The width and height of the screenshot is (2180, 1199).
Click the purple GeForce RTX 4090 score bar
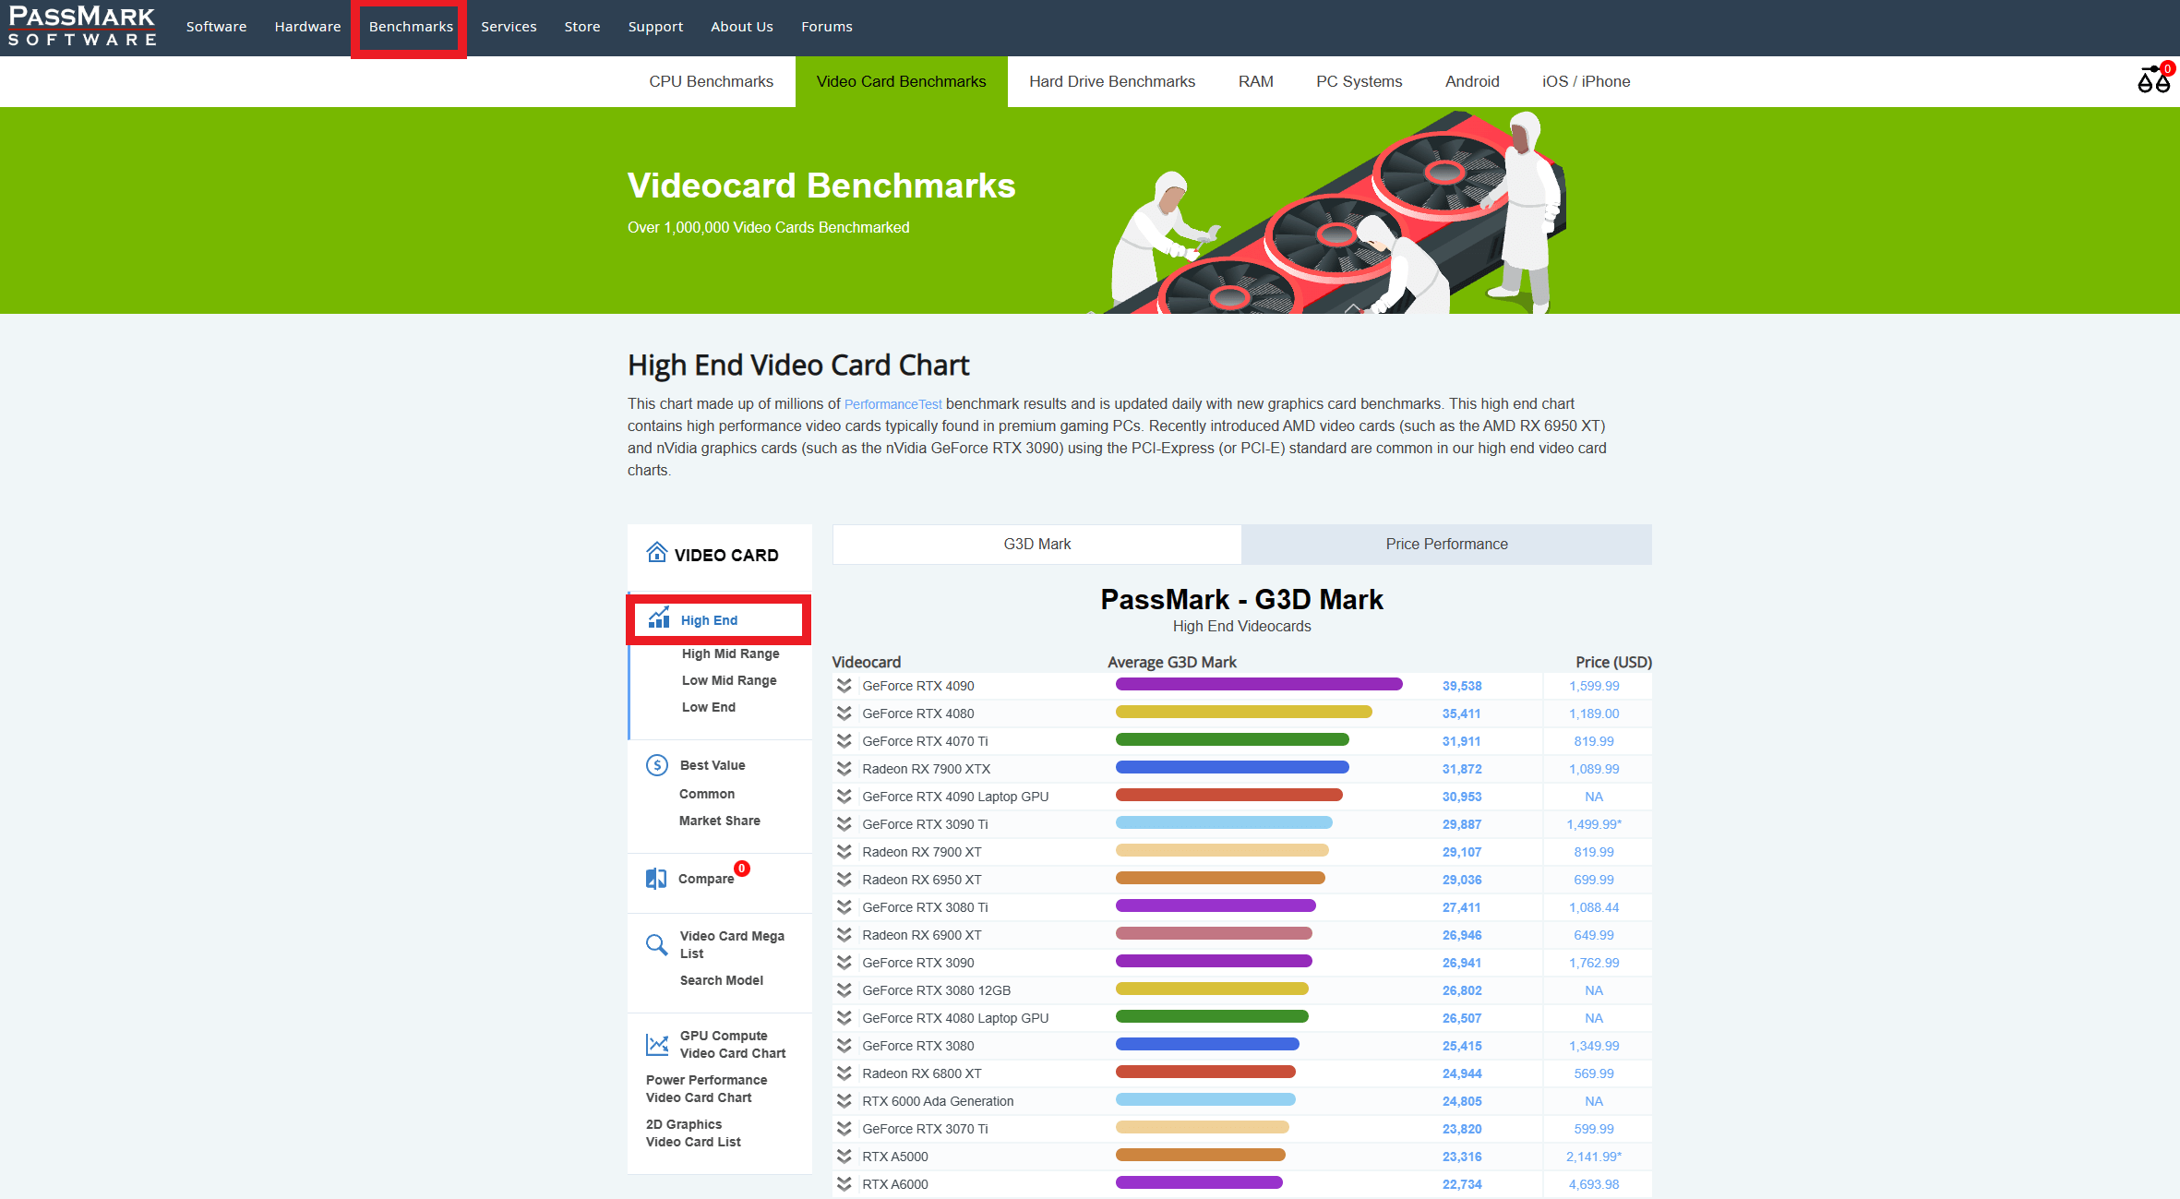pos(1258,685)
